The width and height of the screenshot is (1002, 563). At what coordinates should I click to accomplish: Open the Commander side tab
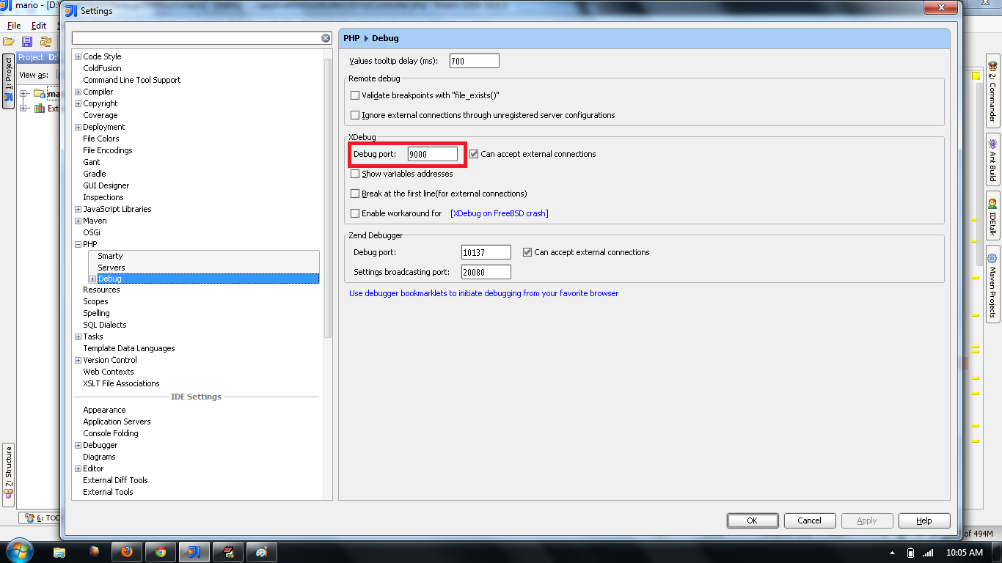992,91
